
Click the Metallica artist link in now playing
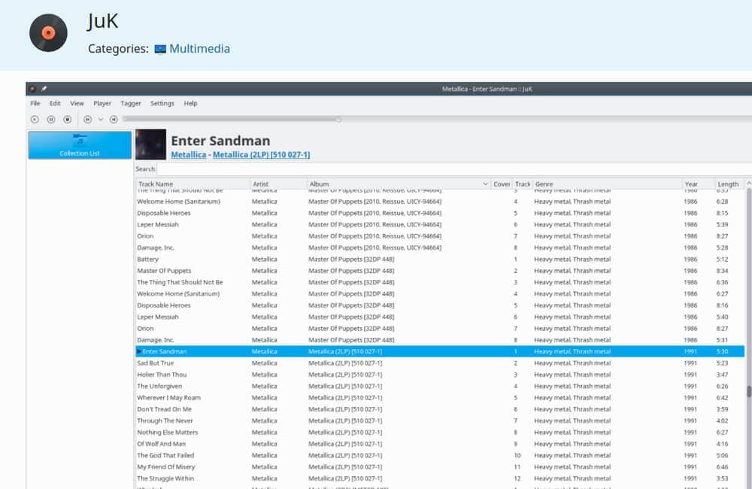coord(189,154)
